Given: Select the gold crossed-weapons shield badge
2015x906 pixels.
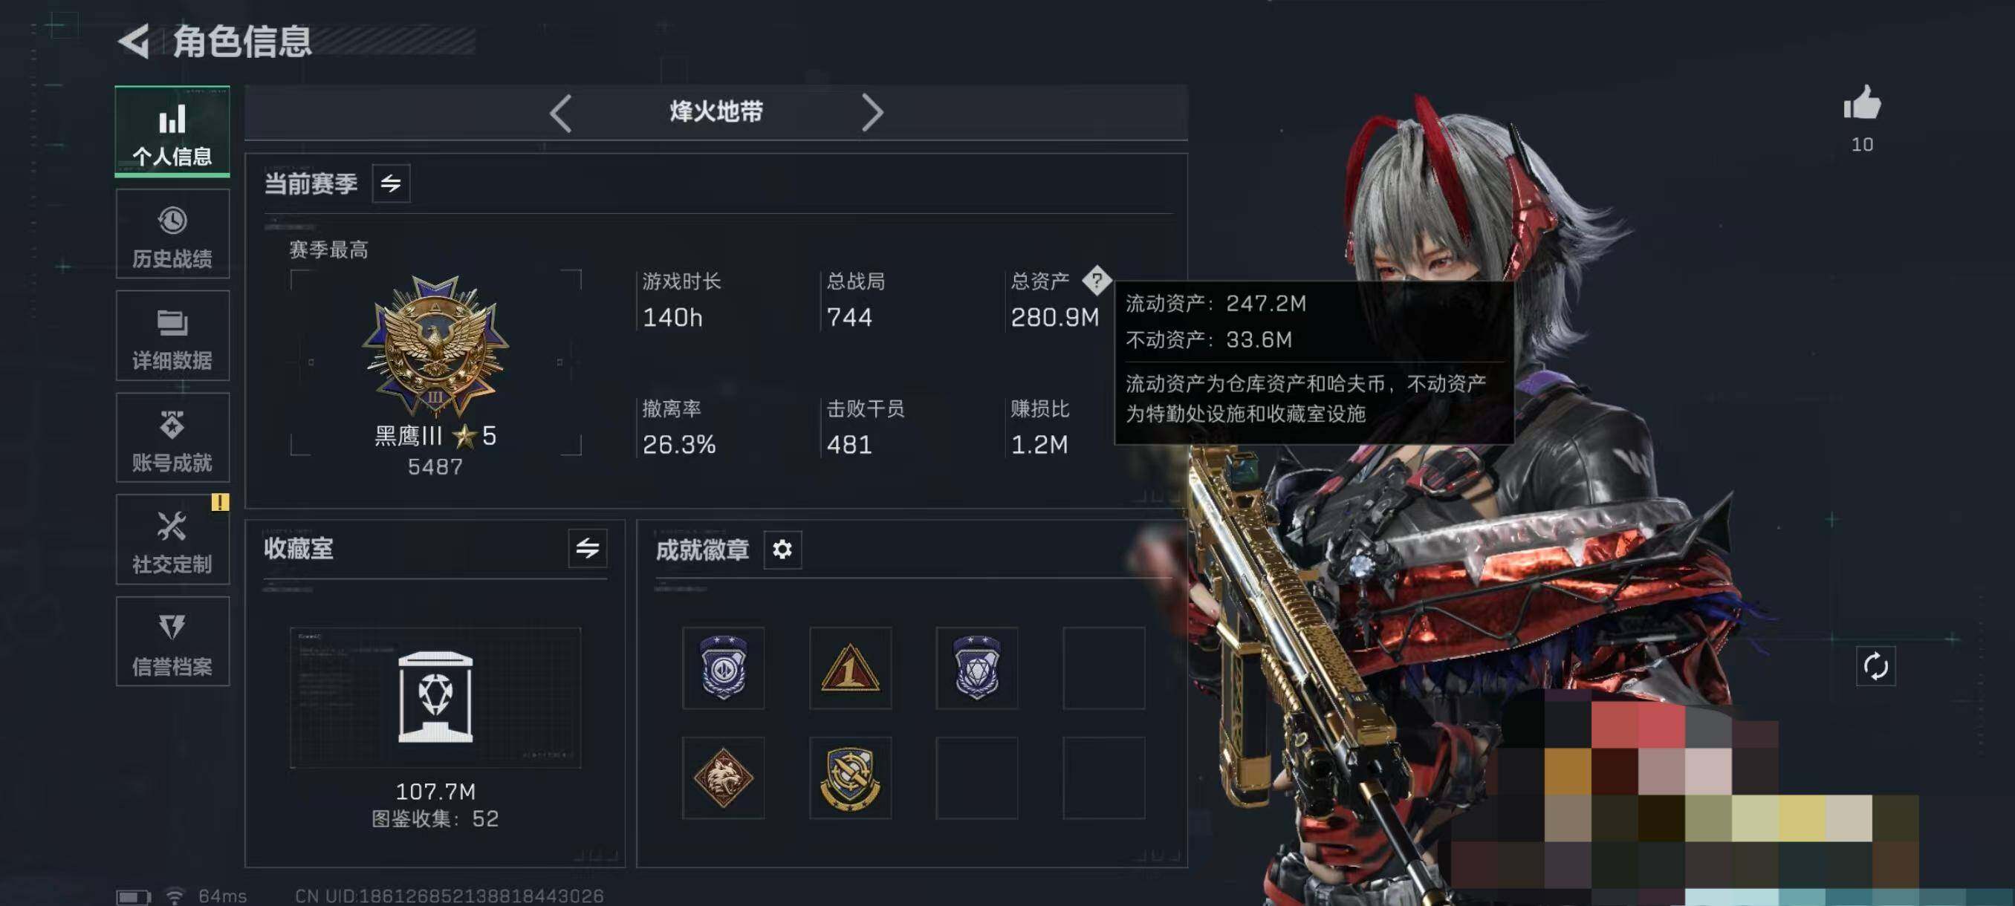Looking at the screenshot, I should pos(850,778).
